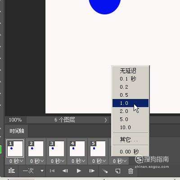This screenshot has height=180, width=180.
Task: Select previous frame button
Action: 65,171
